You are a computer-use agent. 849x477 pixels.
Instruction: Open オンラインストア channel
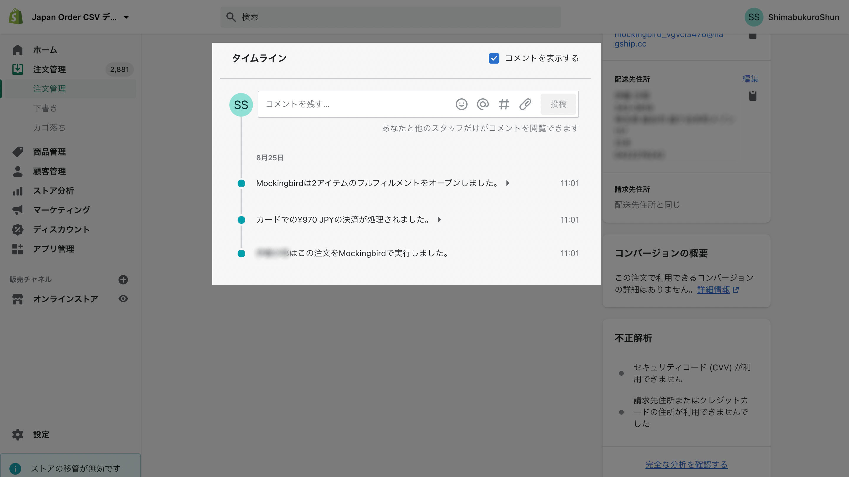(x=65, y=299)
